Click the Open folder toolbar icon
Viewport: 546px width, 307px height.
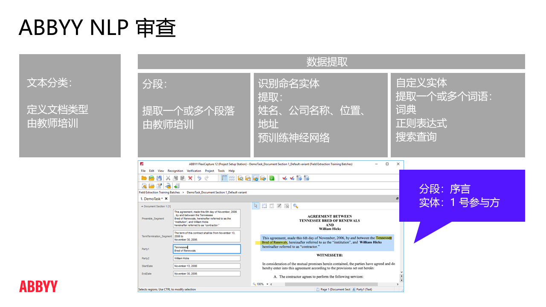(x=144, y=178)
